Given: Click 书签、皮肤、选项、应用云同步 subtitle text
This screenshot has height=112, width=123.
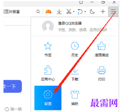Looking at the screenshot, I should click(83, 30).
